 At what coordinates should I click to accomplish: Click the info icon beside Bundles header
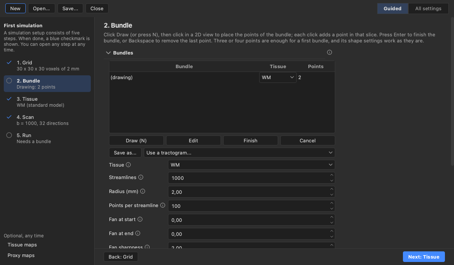pos(329,52)
